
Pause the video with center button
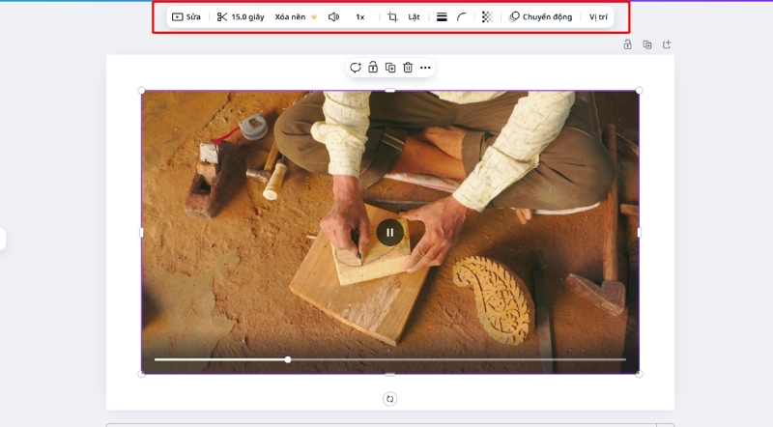pos(389,233)
